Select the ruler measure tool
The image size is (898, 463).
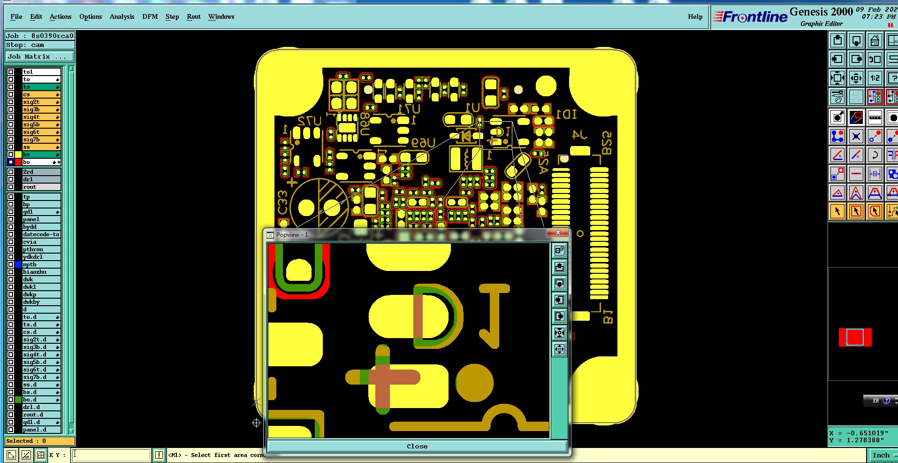click(x=875, y=117)
